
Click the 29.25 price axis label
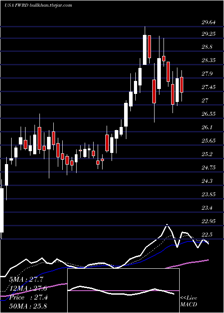point(208,34)
